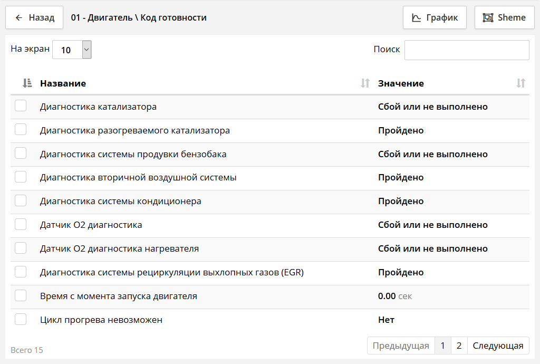Image resolution: width=540 pixels, height=364 pixels.
Task: Select the Диагностика системы кондиционера checkbox
Action: click(21, 201)
